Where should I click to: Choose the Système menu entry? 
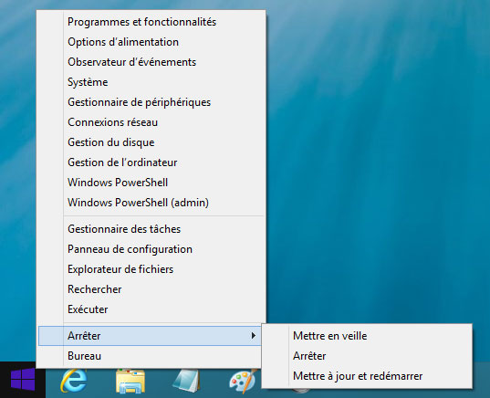click(x=151, y=82)
